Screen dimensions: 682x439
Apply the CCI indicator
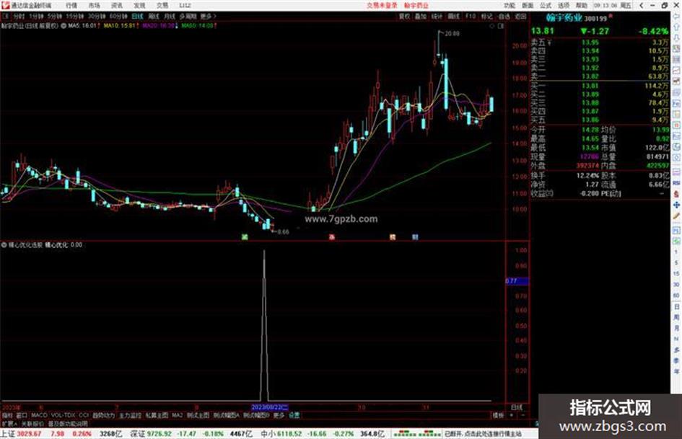tap(84, 415)
